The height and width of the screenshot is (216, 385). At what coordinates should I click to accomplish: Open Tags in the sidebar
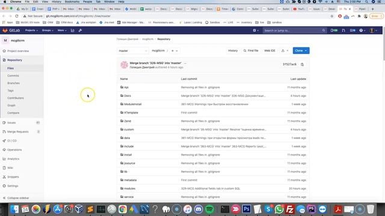(x=10, y=91)
